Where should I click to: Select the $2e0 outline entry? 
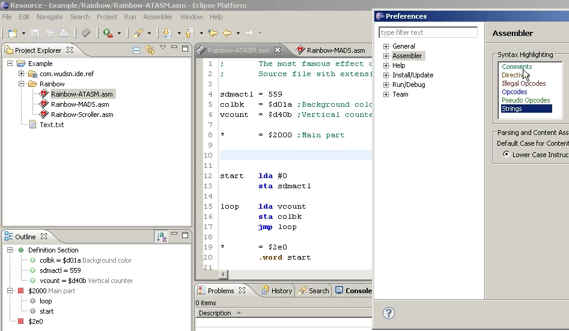[35, 321]
